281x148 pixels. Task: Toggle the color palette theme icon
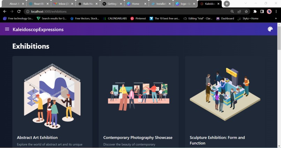click(x=270, y=29)
